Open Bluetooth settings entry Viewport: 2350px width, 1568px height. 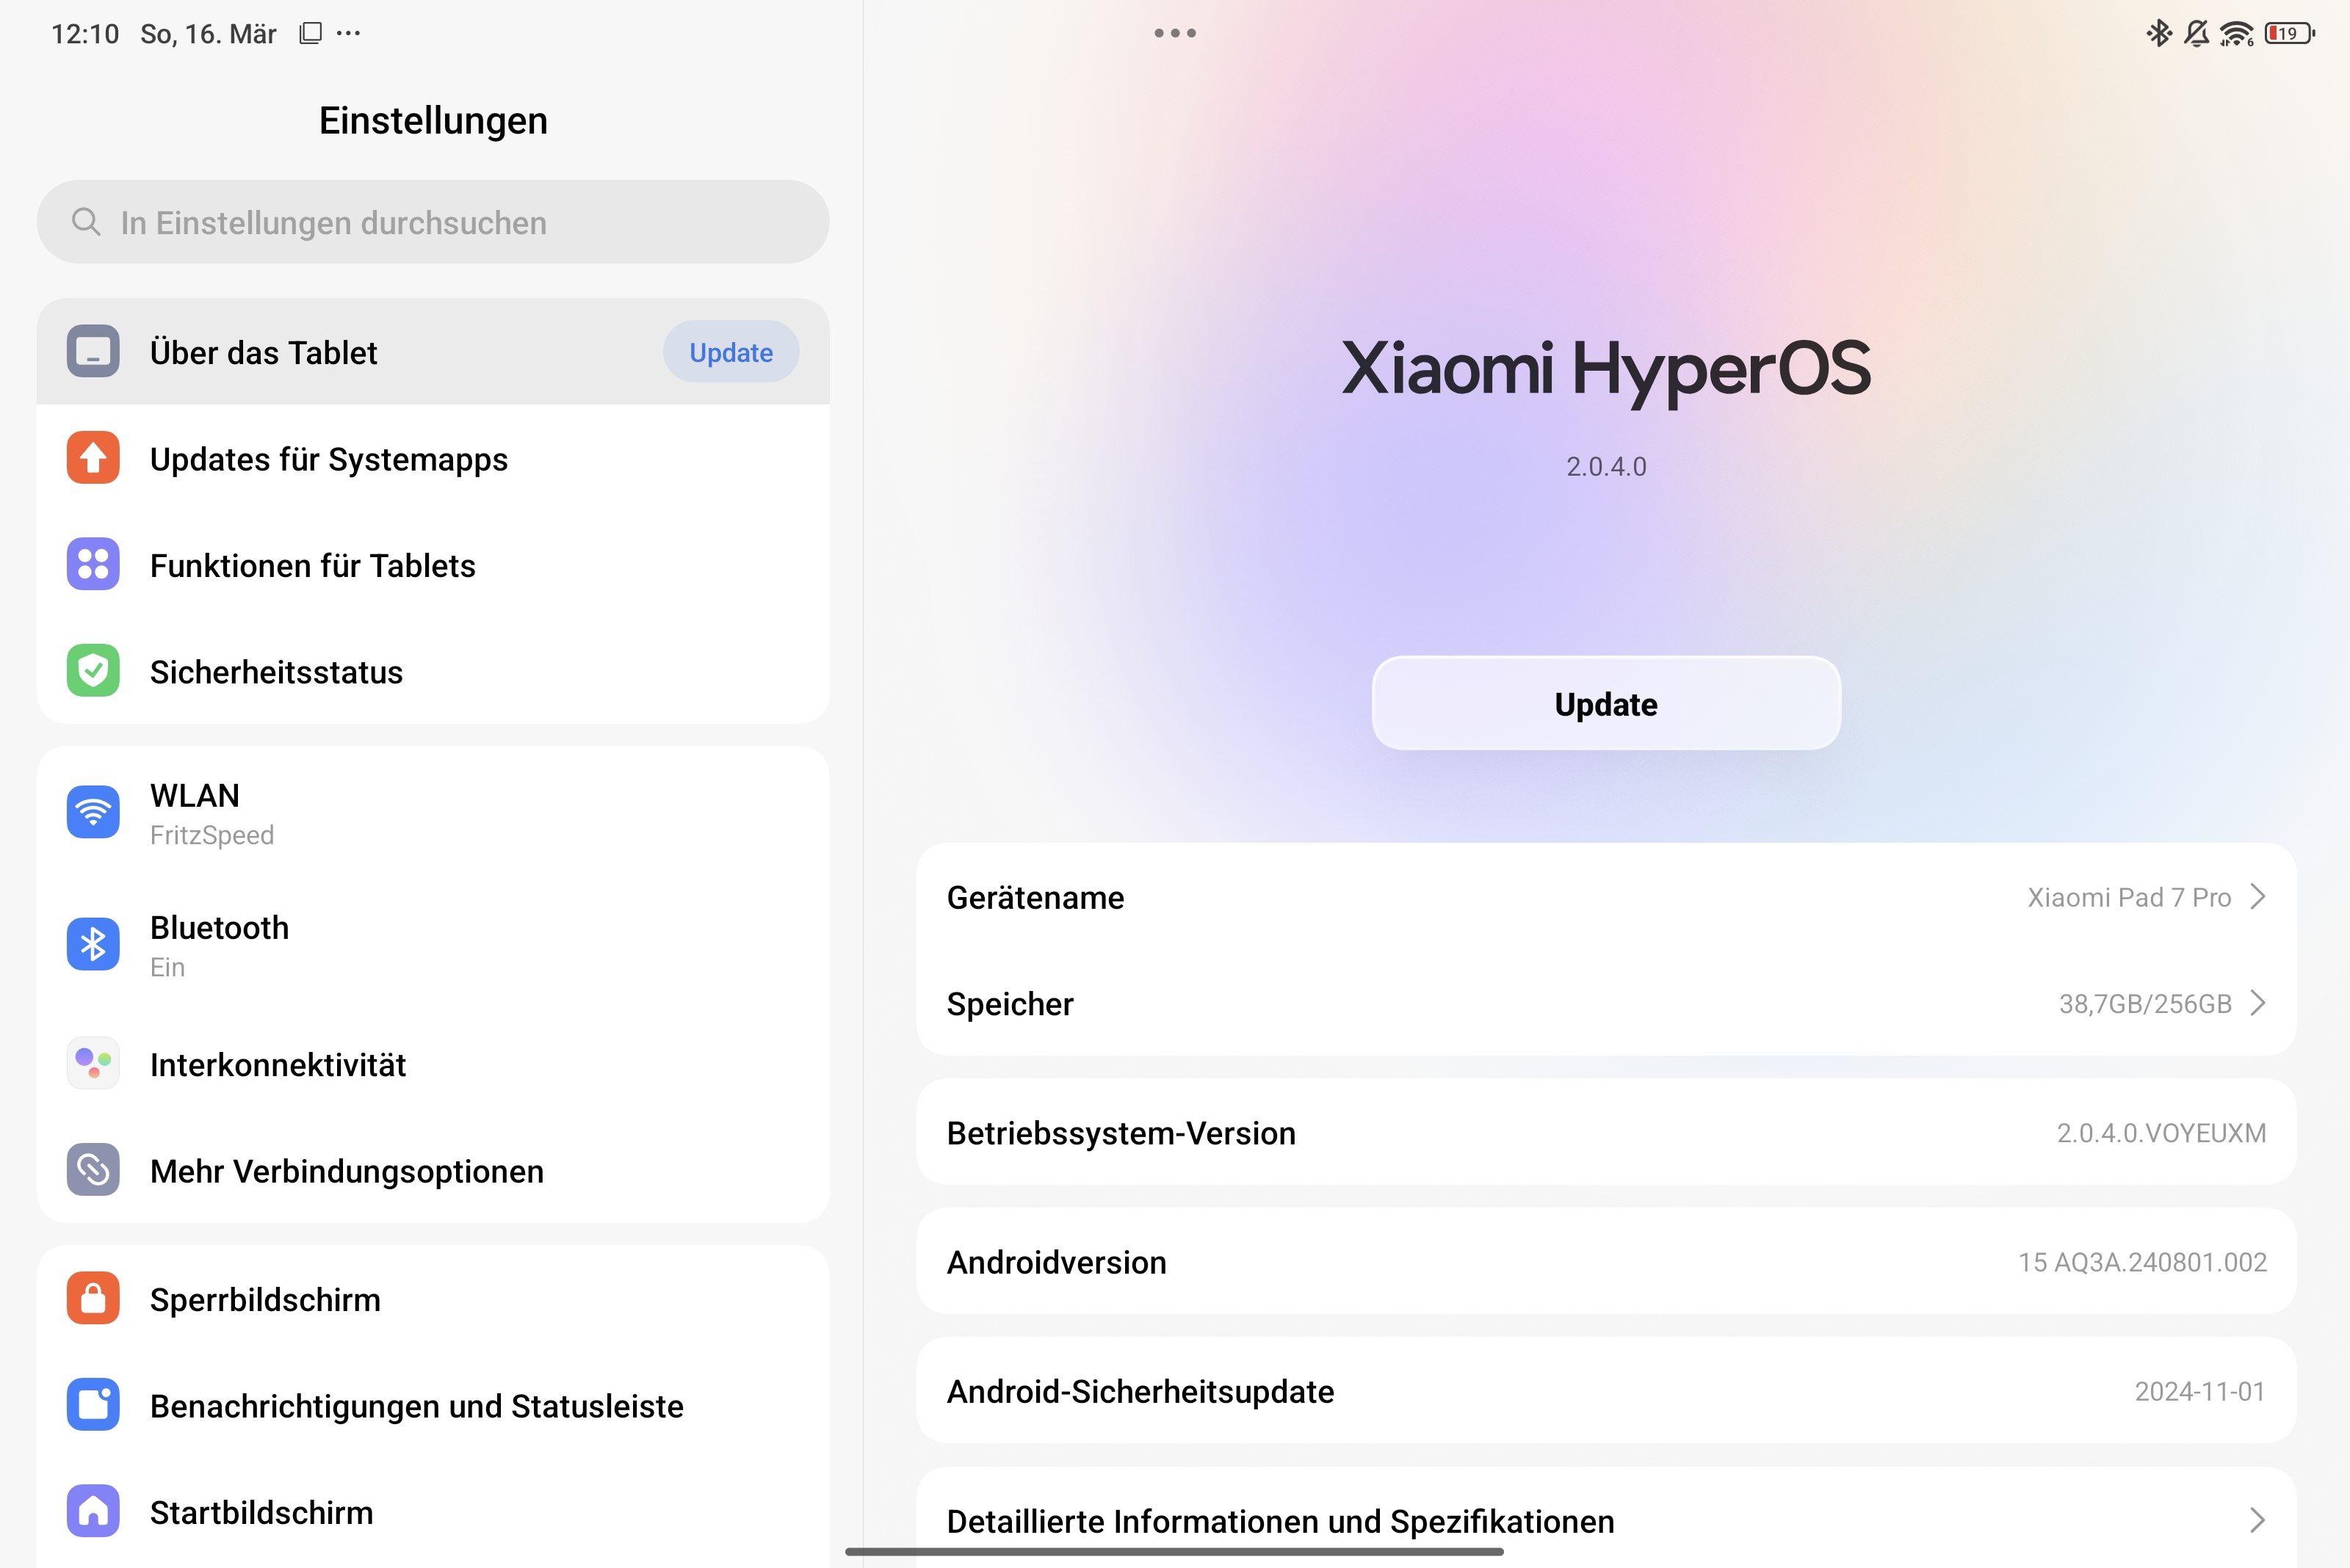tap(433, 944)
